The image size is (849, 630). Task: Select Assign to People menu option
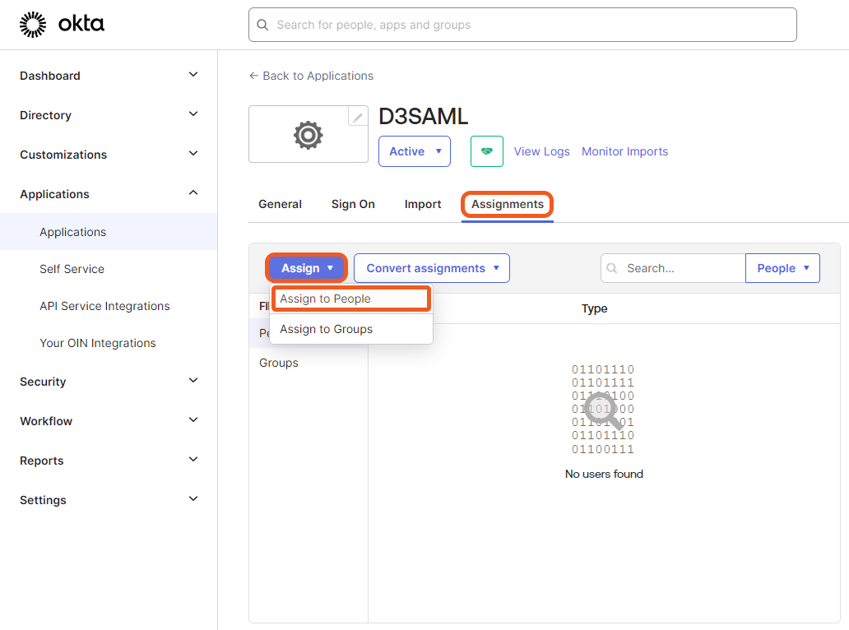350,299
